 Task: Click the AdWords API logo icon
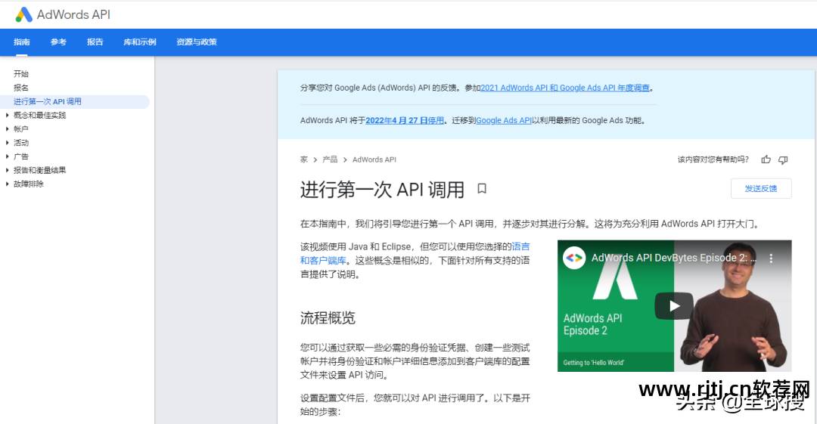[x=24, y=14]
